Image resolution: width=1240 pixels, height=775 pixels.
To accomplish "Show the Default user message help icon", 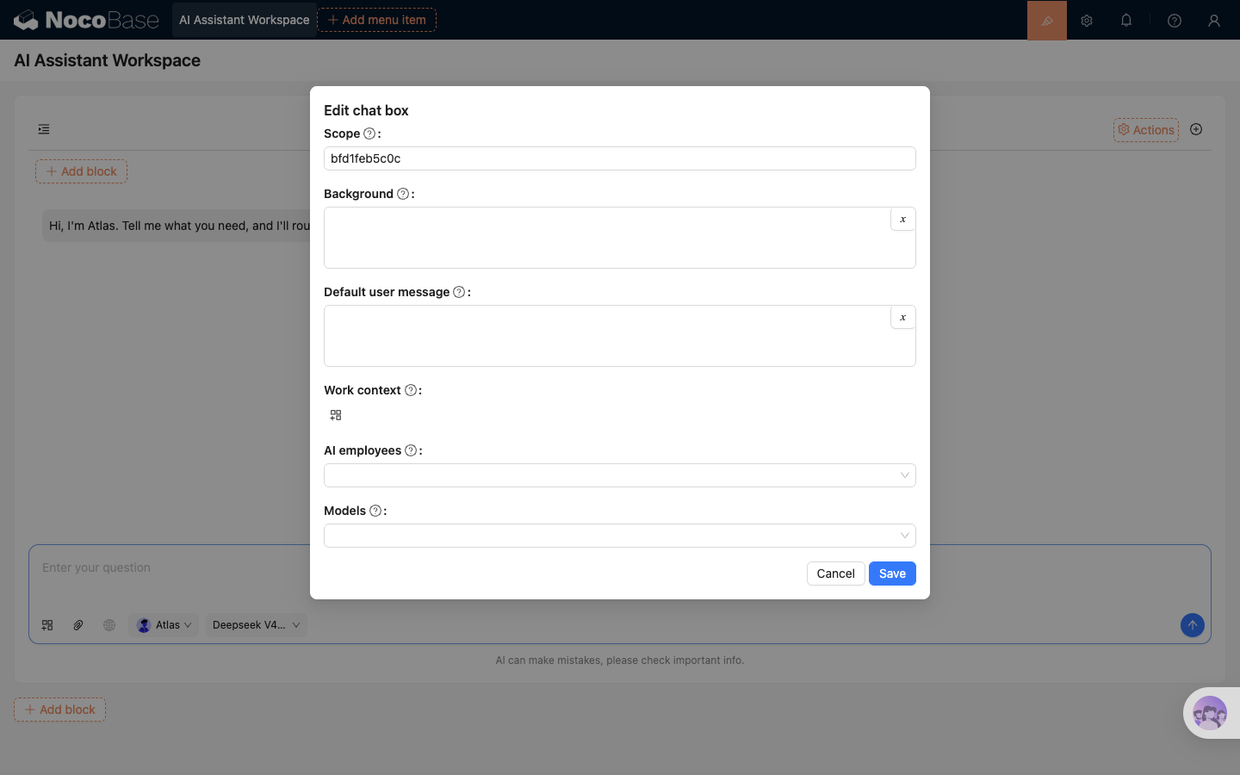I will (x=459, y=292).
